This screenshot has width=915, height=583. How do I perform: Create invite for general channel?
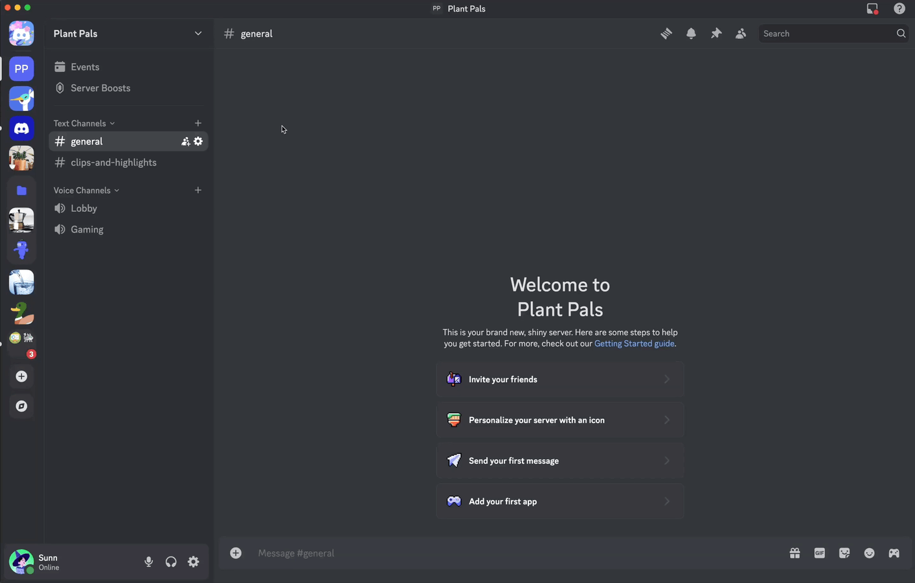coord(185,141)
